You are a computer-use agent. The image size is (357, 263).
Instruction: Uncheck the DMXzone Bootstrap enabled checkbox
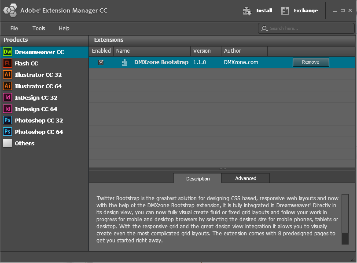101,62
